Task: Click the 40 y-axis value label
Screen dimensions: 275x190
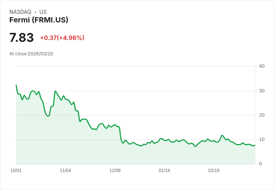Action: (x=262, y=66)
